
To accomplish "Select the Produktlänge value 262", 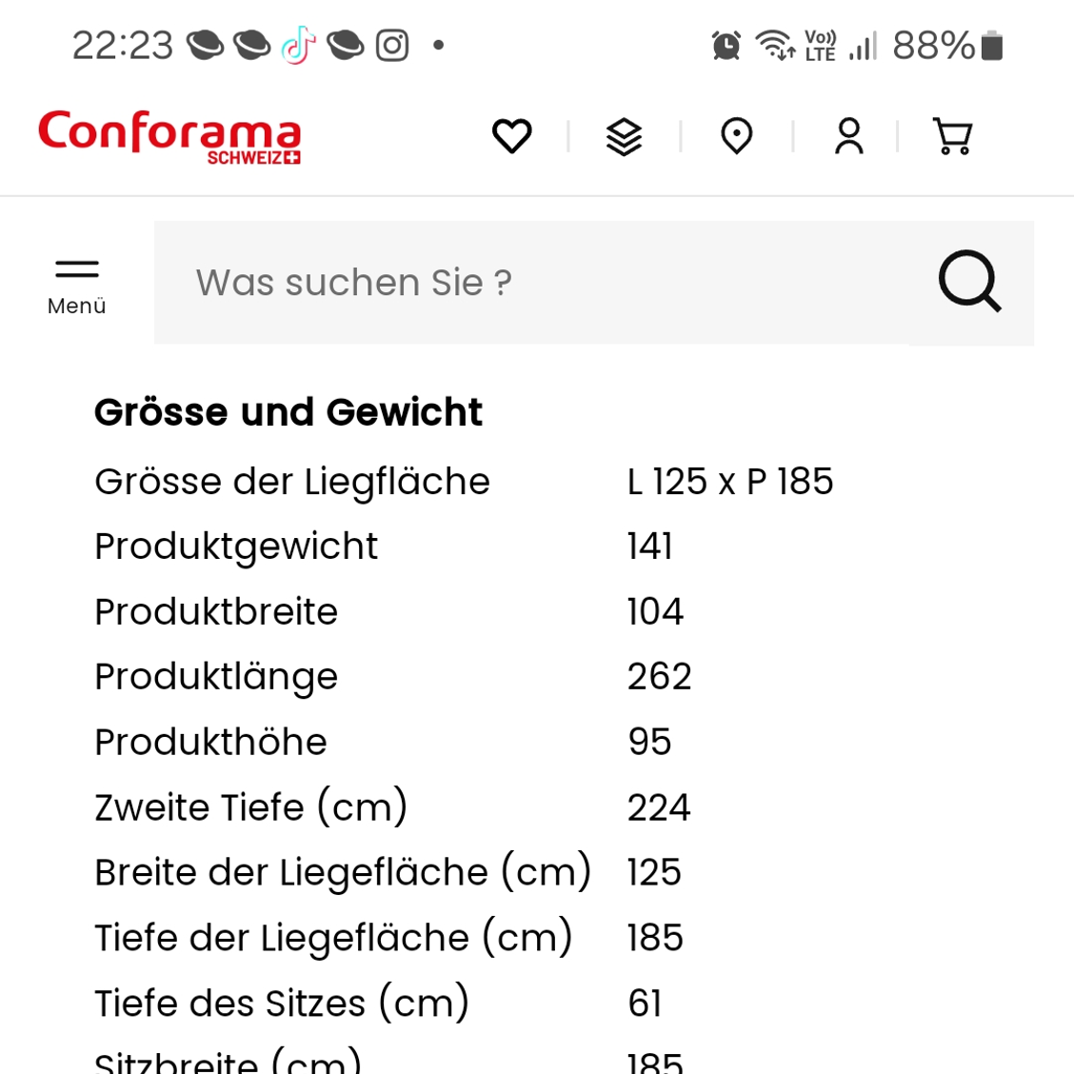I will [660, 677].
